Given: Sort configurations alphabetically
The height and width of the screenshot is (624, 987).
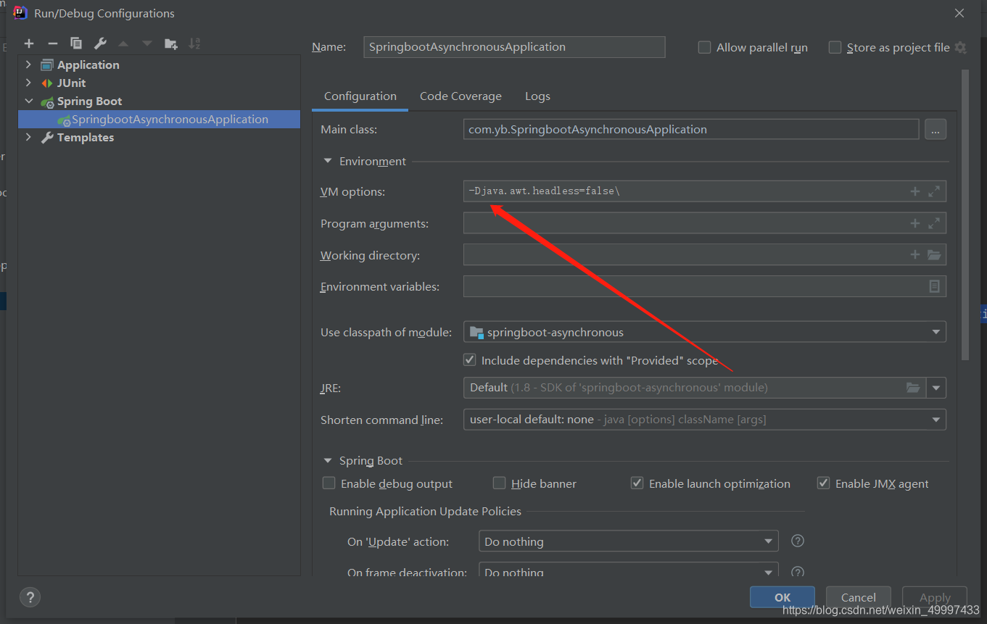Looking at the screenshot, I should (194, 43).
